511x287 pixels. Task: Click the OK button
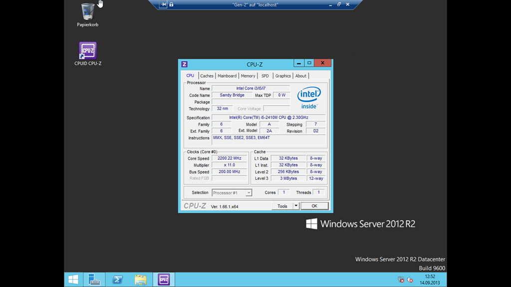(x=314, y=206)
